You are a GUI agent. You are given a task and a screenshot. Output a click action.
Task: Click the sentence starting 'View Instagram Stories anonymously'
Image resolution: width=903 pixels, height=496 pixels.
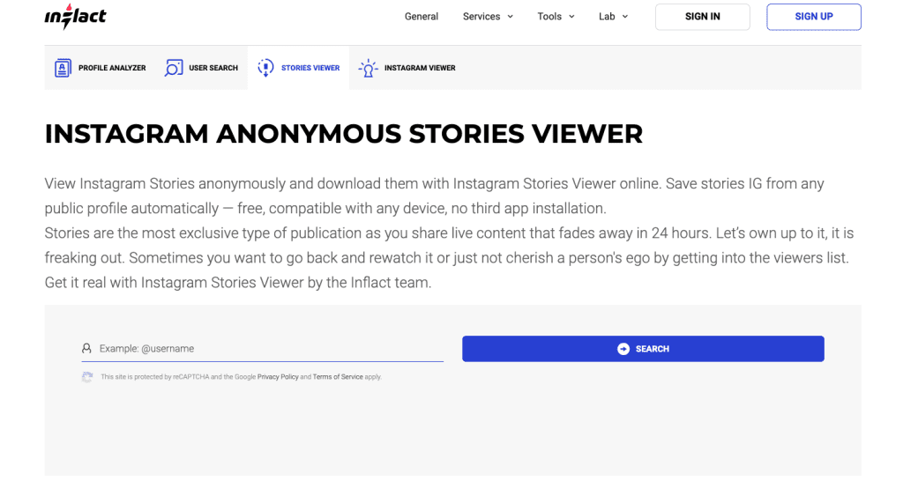(x=434, y=196)
